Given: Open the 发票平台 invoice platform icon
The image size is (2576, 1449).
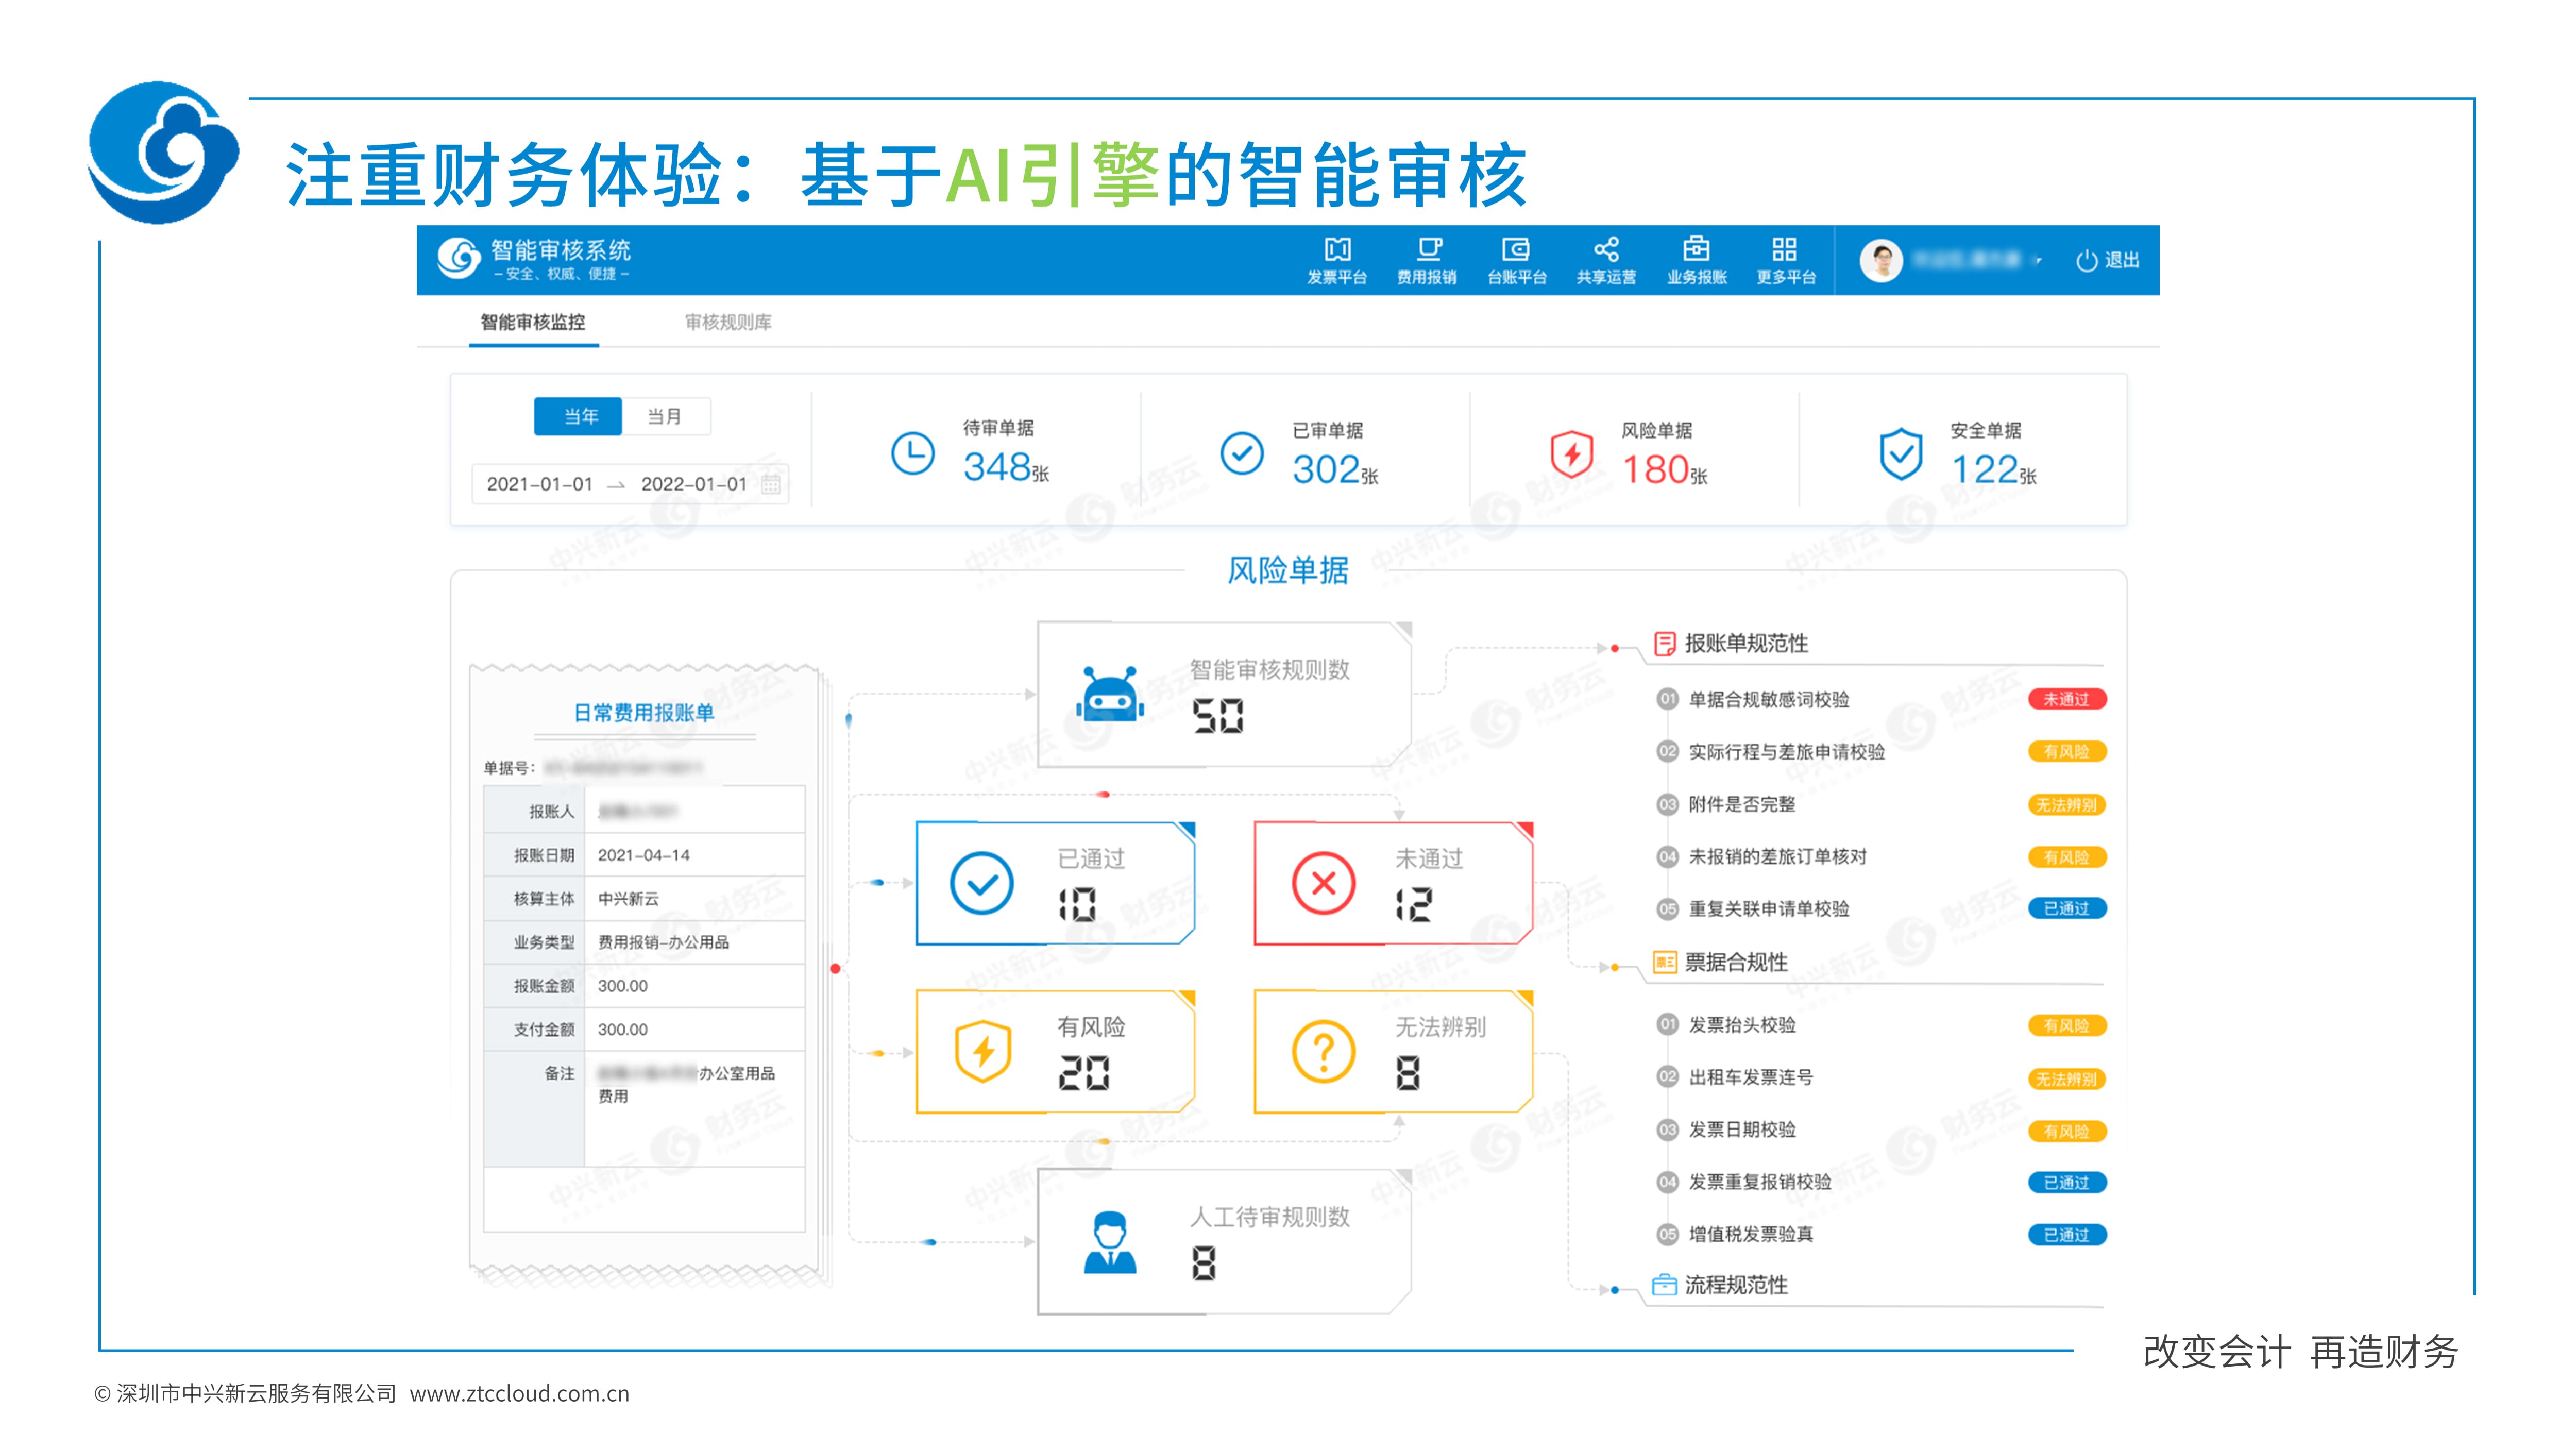Looking at the screenshot, I should 1337,250.
